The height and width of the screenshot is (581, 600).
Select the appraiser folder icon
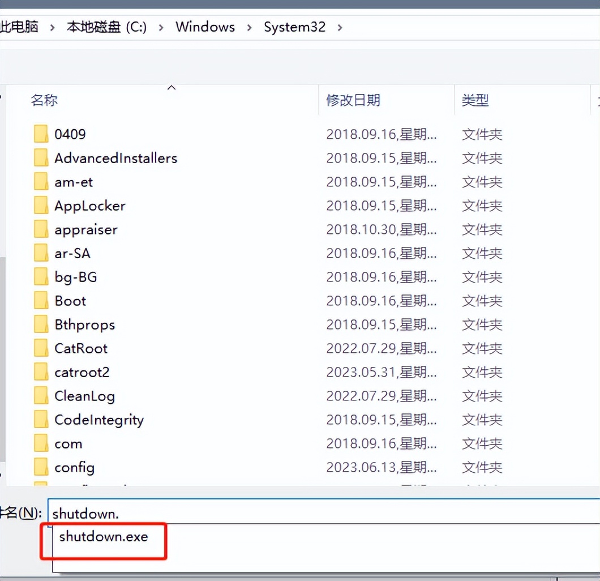point(40,229)
